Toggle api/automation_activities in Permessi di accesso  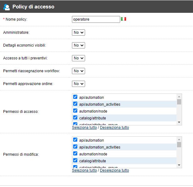(75, 104)
